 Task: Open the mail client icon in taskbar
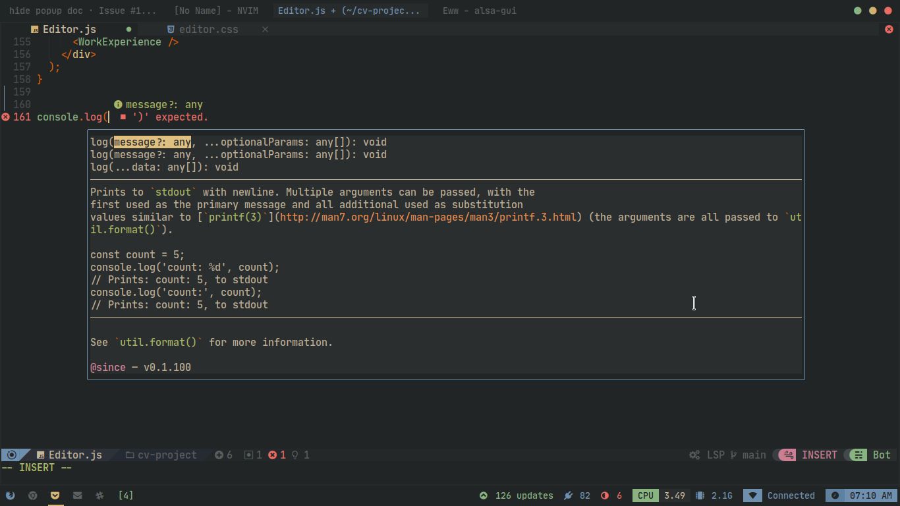coord(77,495)
